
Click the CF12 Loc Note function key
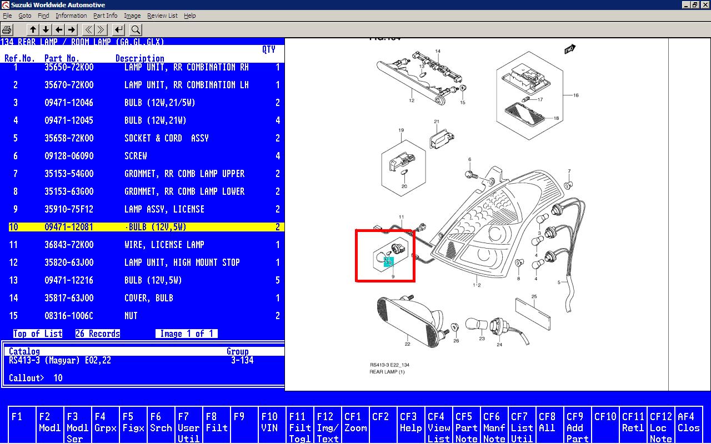[661, 425]
